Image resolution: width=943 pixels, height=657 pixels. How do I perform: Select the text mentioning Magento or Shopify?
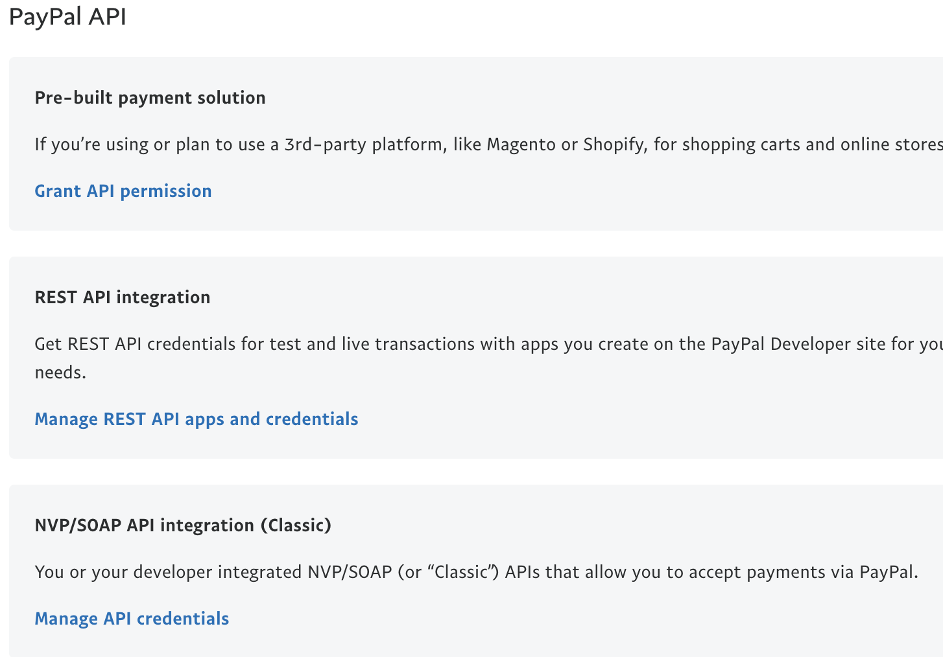tap(488, 144)
